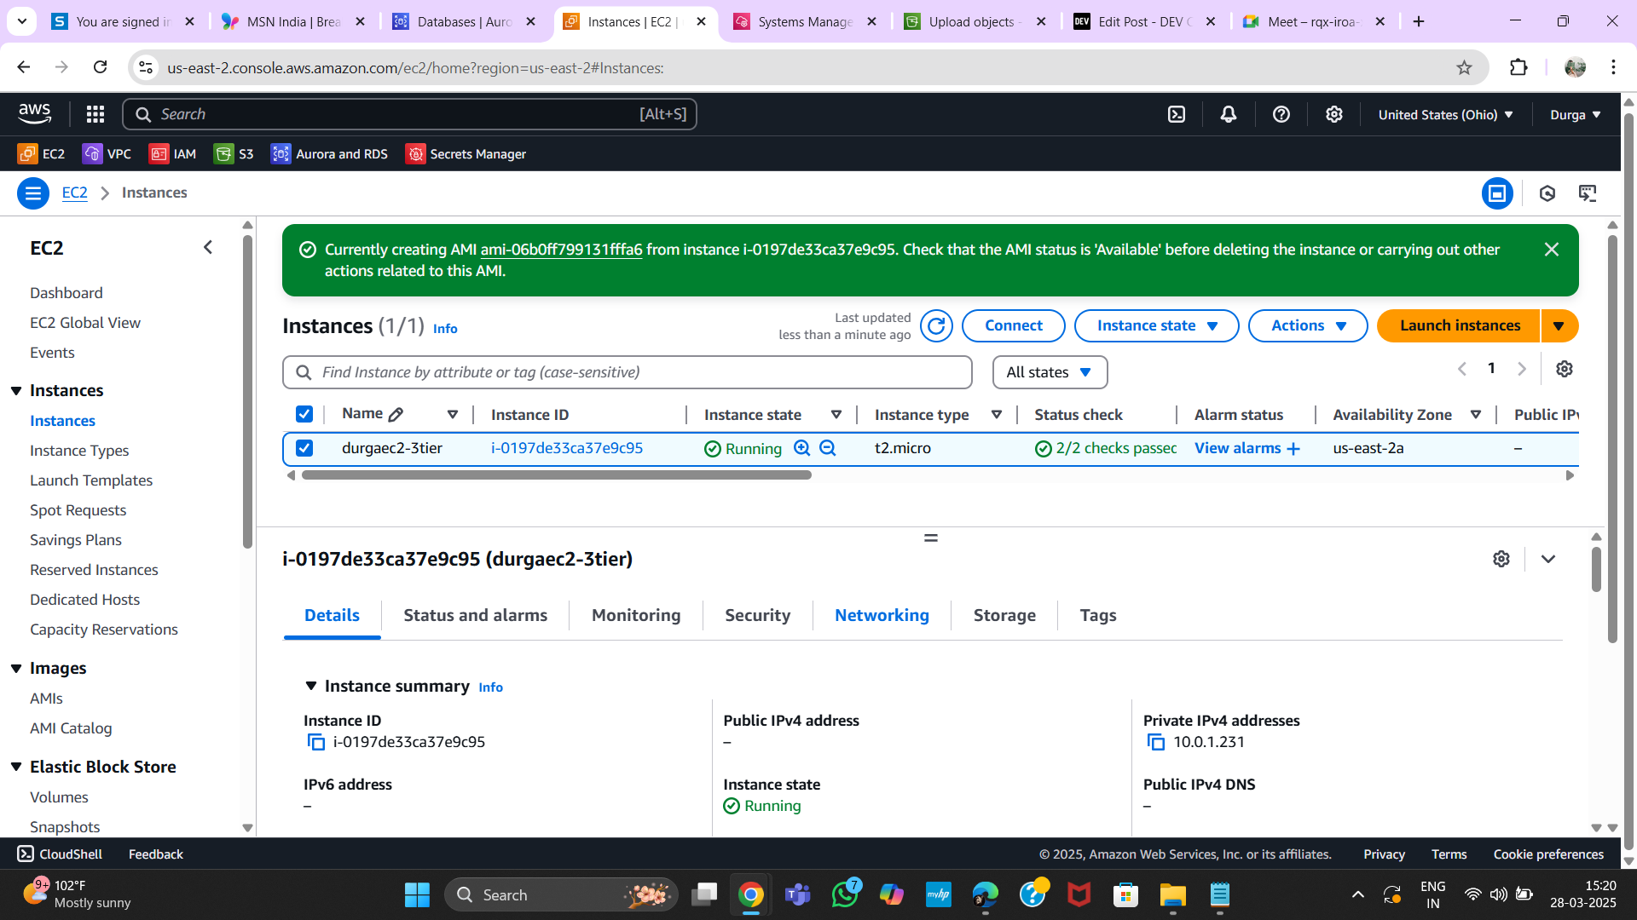Open instance ID link i-0197de33ca37e9c95 in table

click(x=567, y=448)
